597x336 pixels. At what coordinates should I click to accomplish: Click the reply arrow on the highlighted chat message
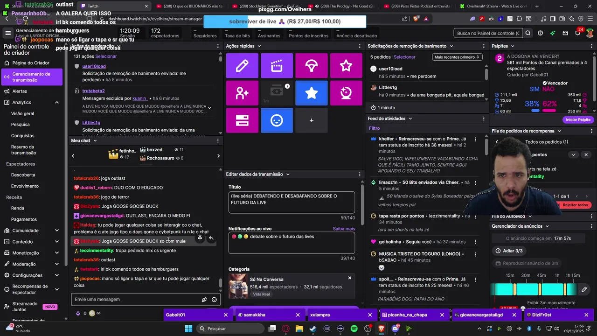[x=211, y=238]
